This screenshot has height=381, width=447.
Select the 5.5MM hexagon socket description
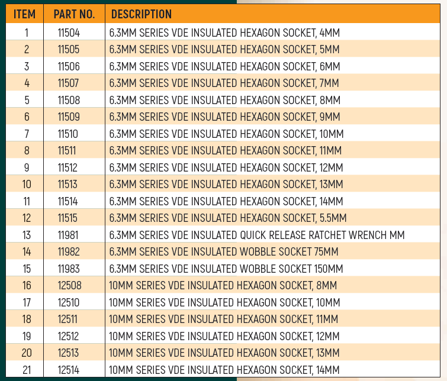pos(228,218)
